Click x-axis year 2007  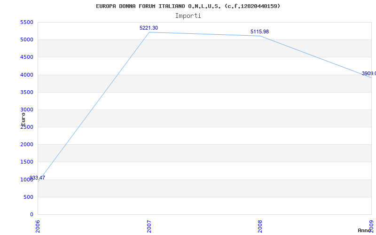point(149,227)
